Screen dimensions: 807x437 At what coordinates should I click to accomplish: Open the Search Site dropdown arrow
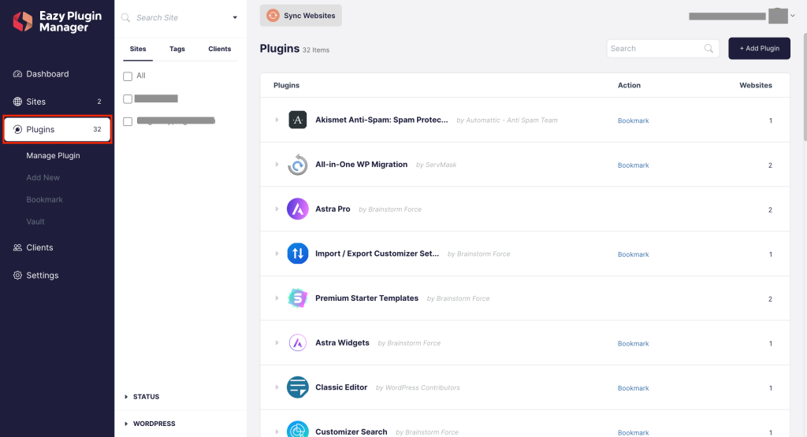[235, 17]
